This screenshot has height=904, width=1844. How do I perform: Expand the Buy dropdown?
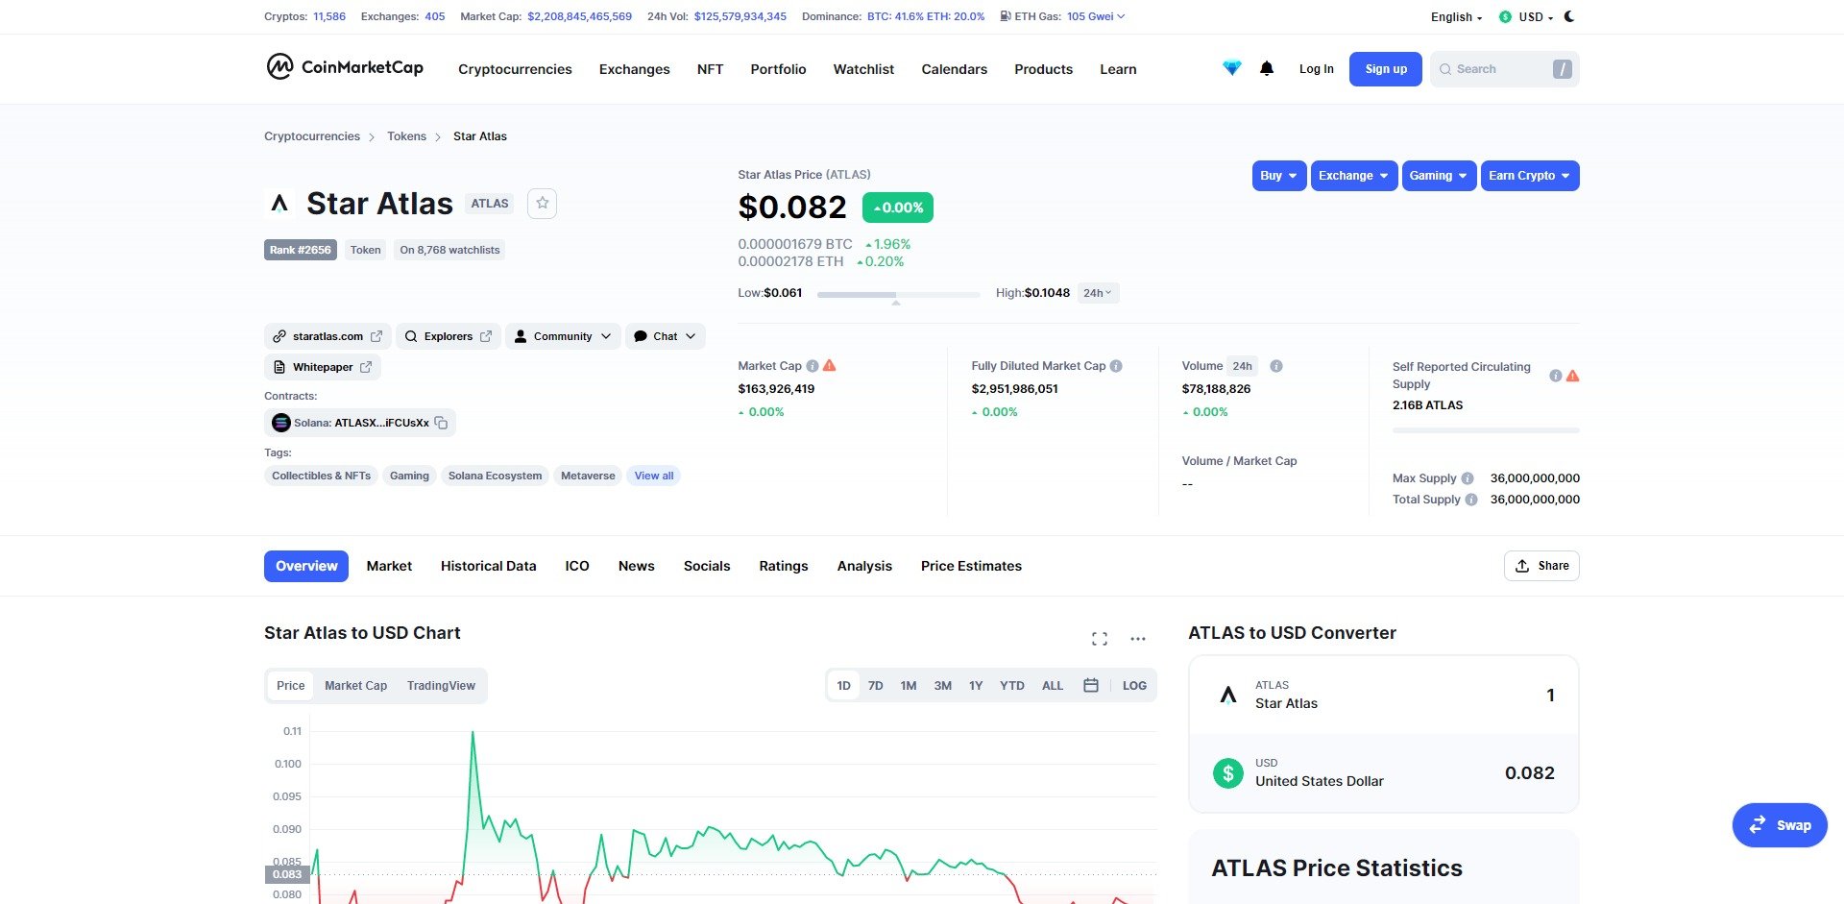click(1278, 176)
